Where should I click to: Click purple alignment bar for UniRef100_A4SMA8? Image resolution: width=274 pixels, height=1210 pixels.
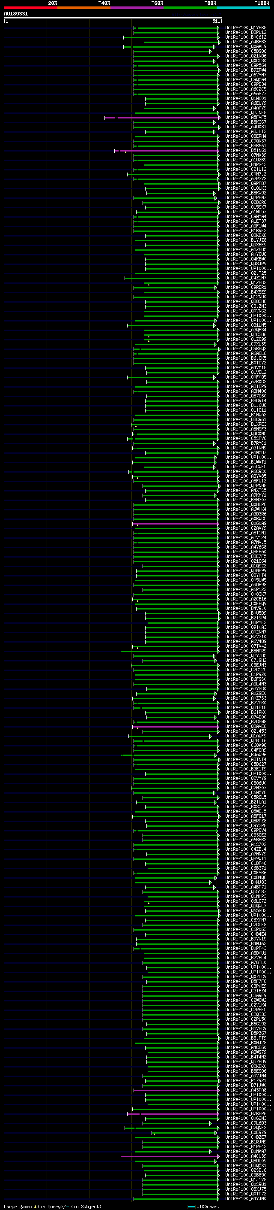[x=176, y=1090]
